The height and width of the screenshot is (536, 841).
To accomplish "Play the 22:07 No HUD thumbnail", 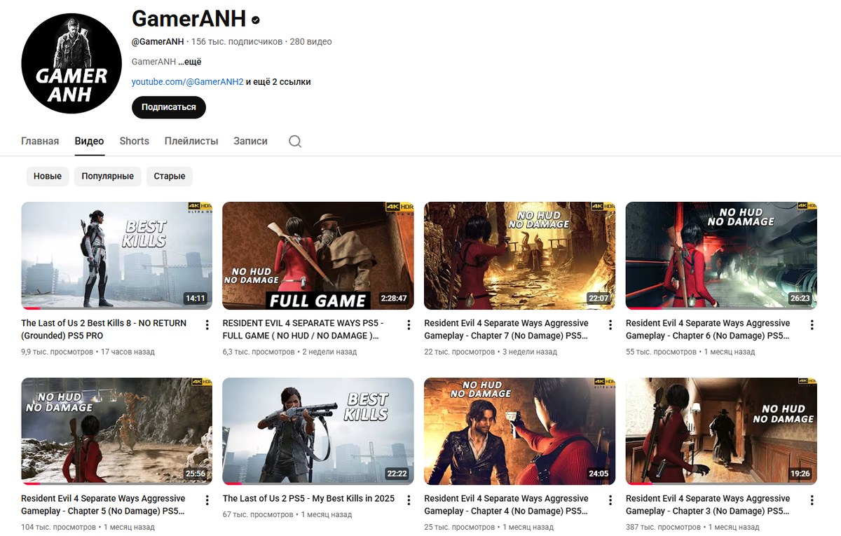I will click(520, 256).
